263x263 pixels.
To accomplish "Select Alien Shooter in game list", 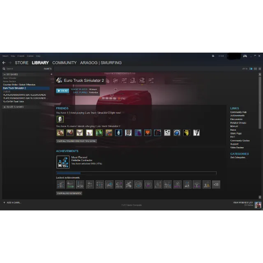I will tap(9, 78).
